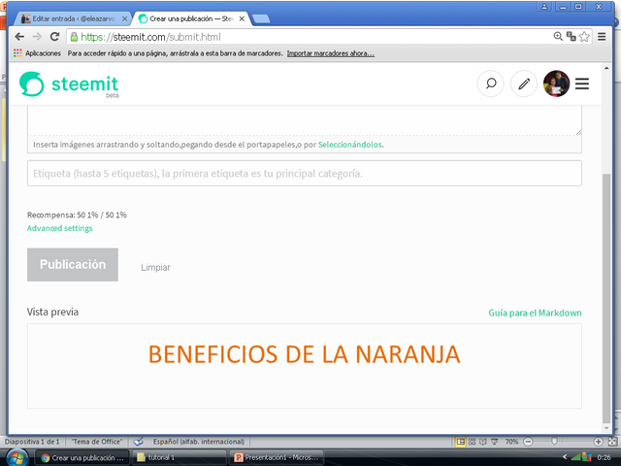Click the vertical scrollbar thumb
621x466 pixels.
point(606,298)
